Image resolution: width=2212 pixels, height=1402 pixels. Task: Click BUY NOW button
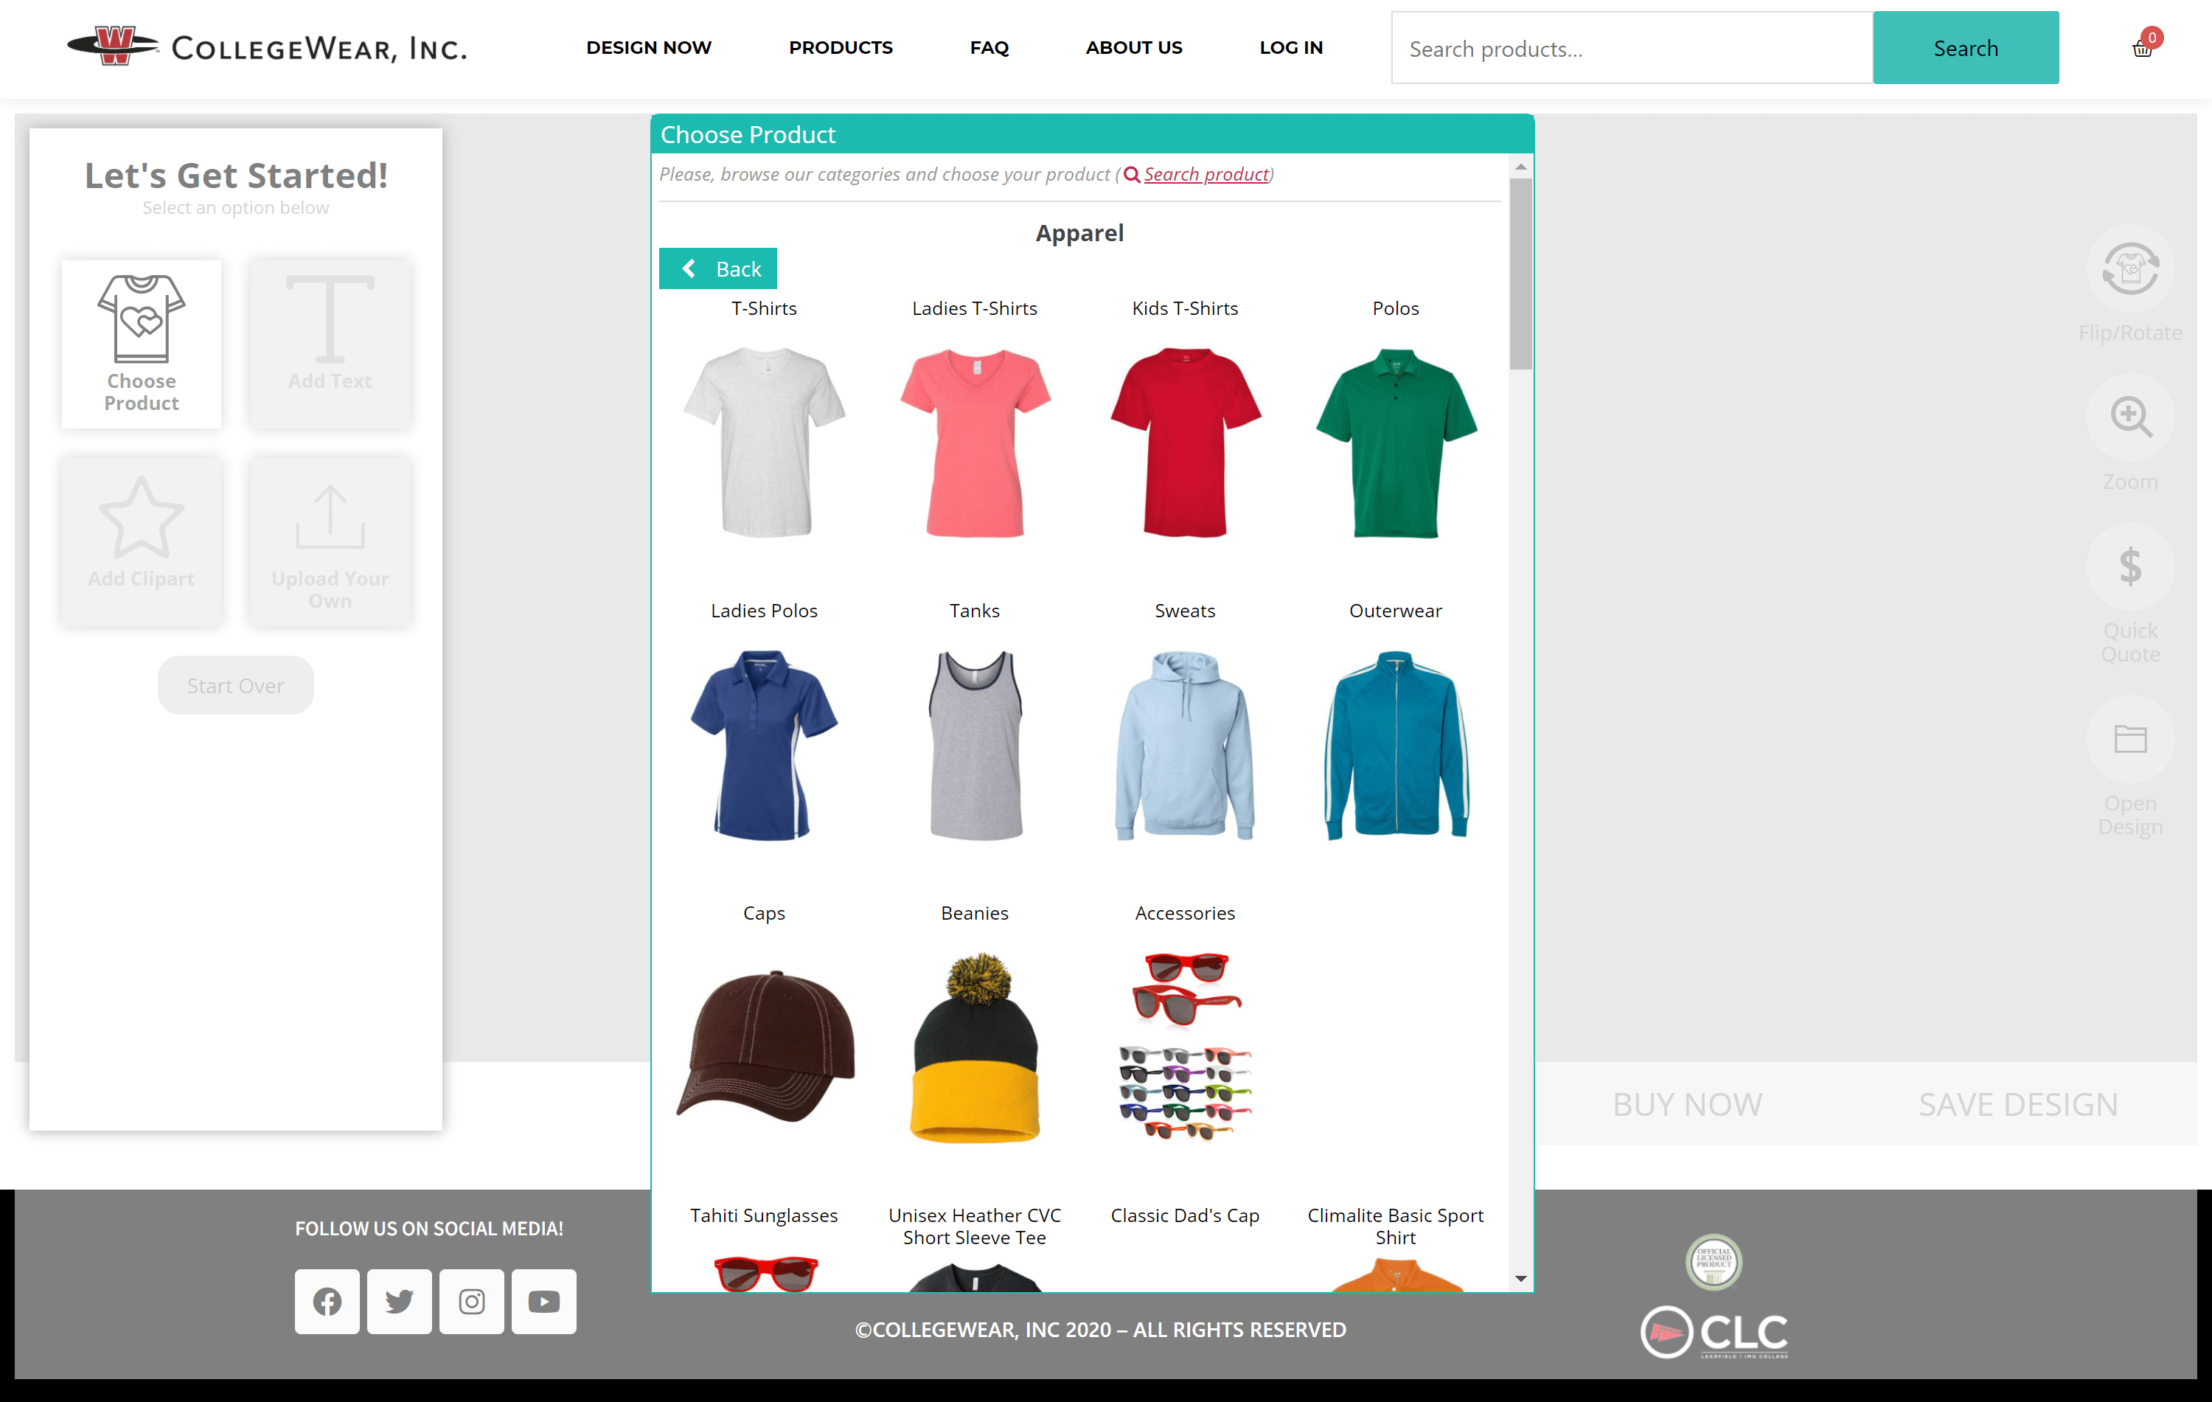pyautogui.click(x=1688, y=1104)
